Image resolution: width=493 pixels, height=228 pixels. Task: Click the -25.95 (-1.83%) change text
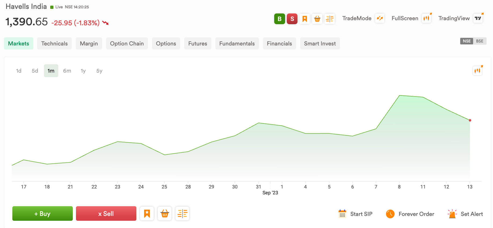coord(75,23)
